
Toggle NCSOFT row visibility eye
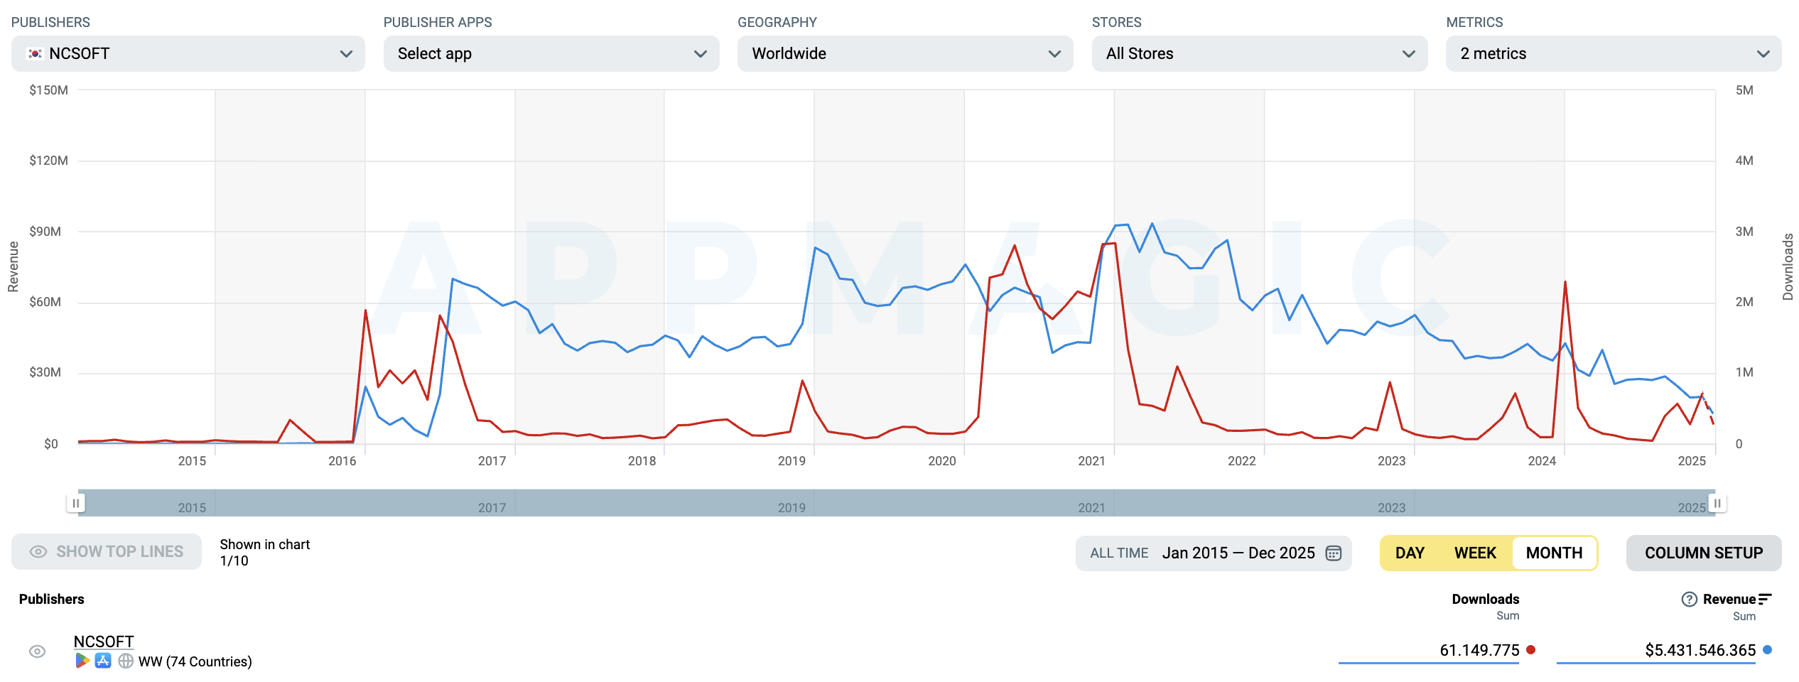tap(38, 651)
